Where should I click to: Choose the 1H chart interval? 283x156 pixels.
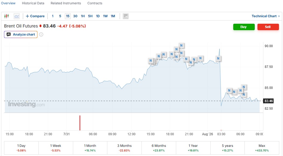click(83, 16)
